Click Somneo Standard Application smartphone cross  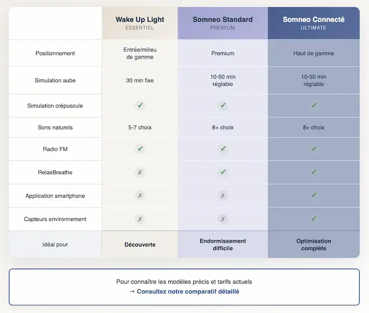pyautogui.click(x=223, y=195)
